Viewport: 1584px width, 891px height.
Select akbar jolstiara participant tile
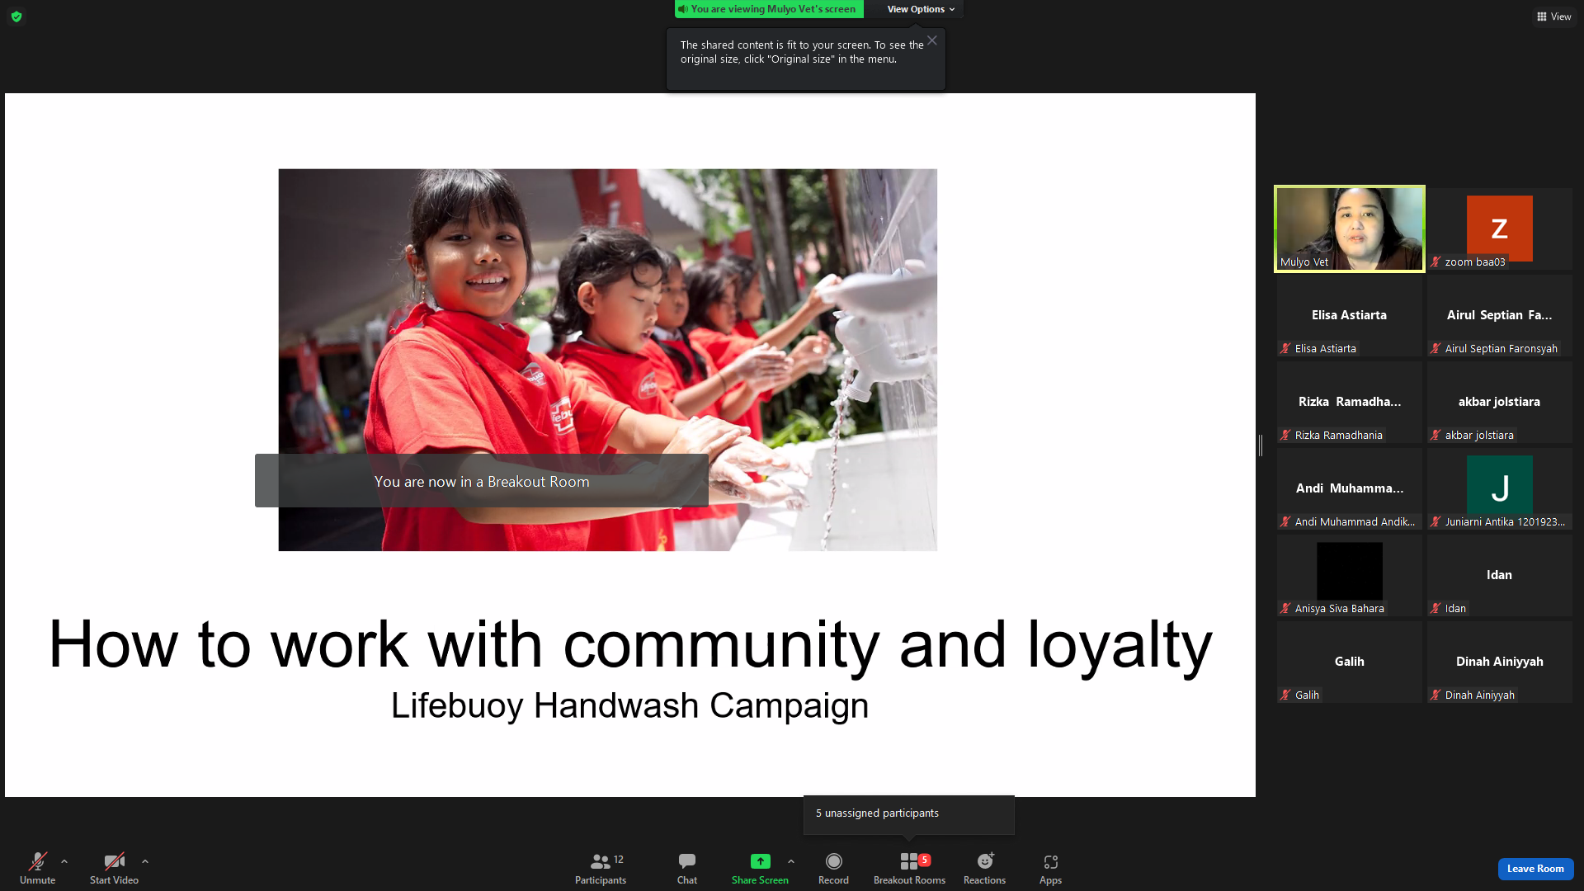[x=1499, y=402]
